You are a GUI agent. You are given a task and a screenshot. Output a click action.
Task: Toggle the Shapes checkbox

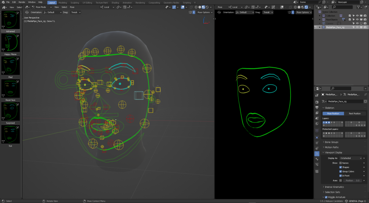[x=340, y=167]
